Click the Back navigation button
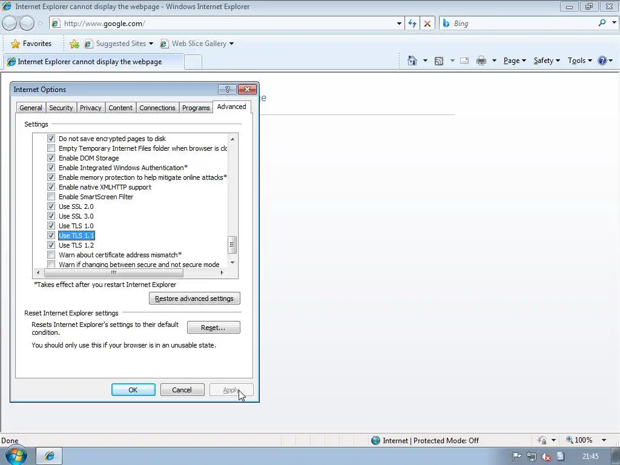Image resolution: width=620 pixels, height=465 pixels. (10, 24)
